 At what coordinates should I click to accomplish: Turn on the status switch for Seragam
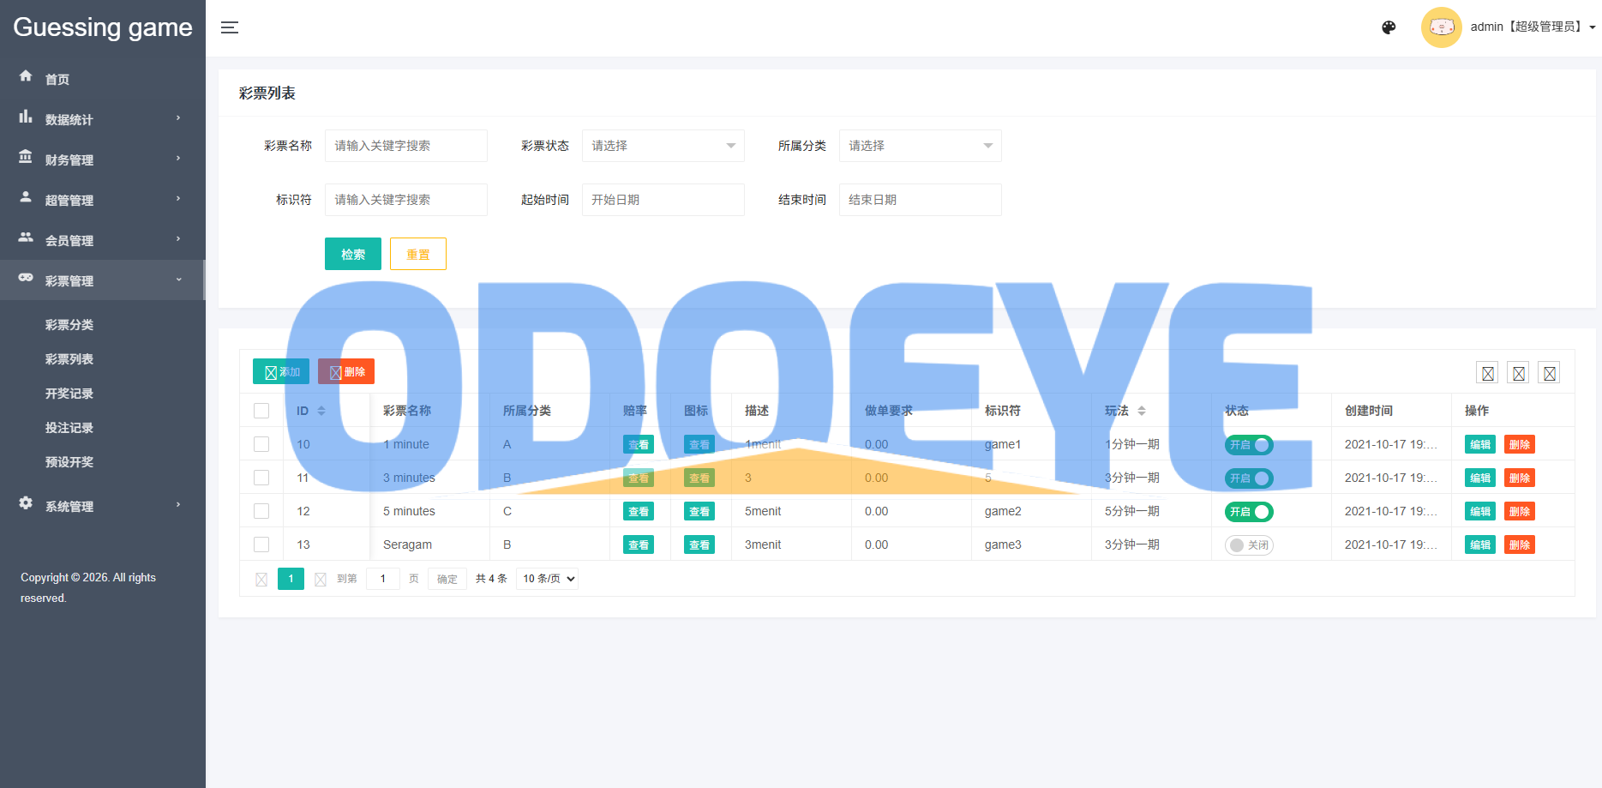(x=1249, y=545)
